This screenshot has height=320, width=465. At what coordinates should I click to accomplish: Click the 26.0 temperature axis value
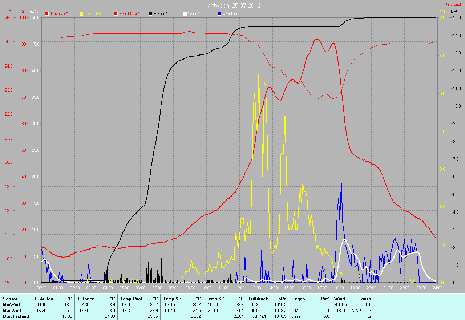8,18
